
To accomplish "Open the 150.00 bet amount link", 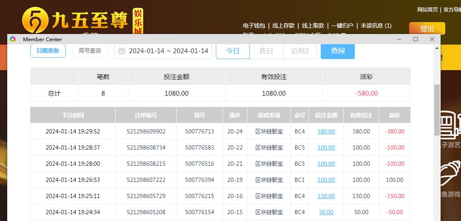I will click(326, 196).
